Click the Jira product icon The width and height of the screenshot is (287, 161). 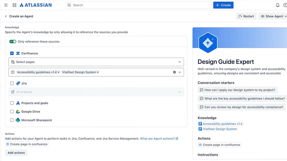point(18,83)
